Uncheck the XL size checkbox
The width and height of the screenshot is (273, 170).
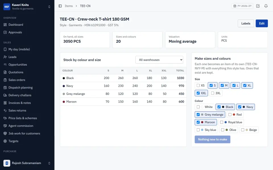click(x=245, y=85)
